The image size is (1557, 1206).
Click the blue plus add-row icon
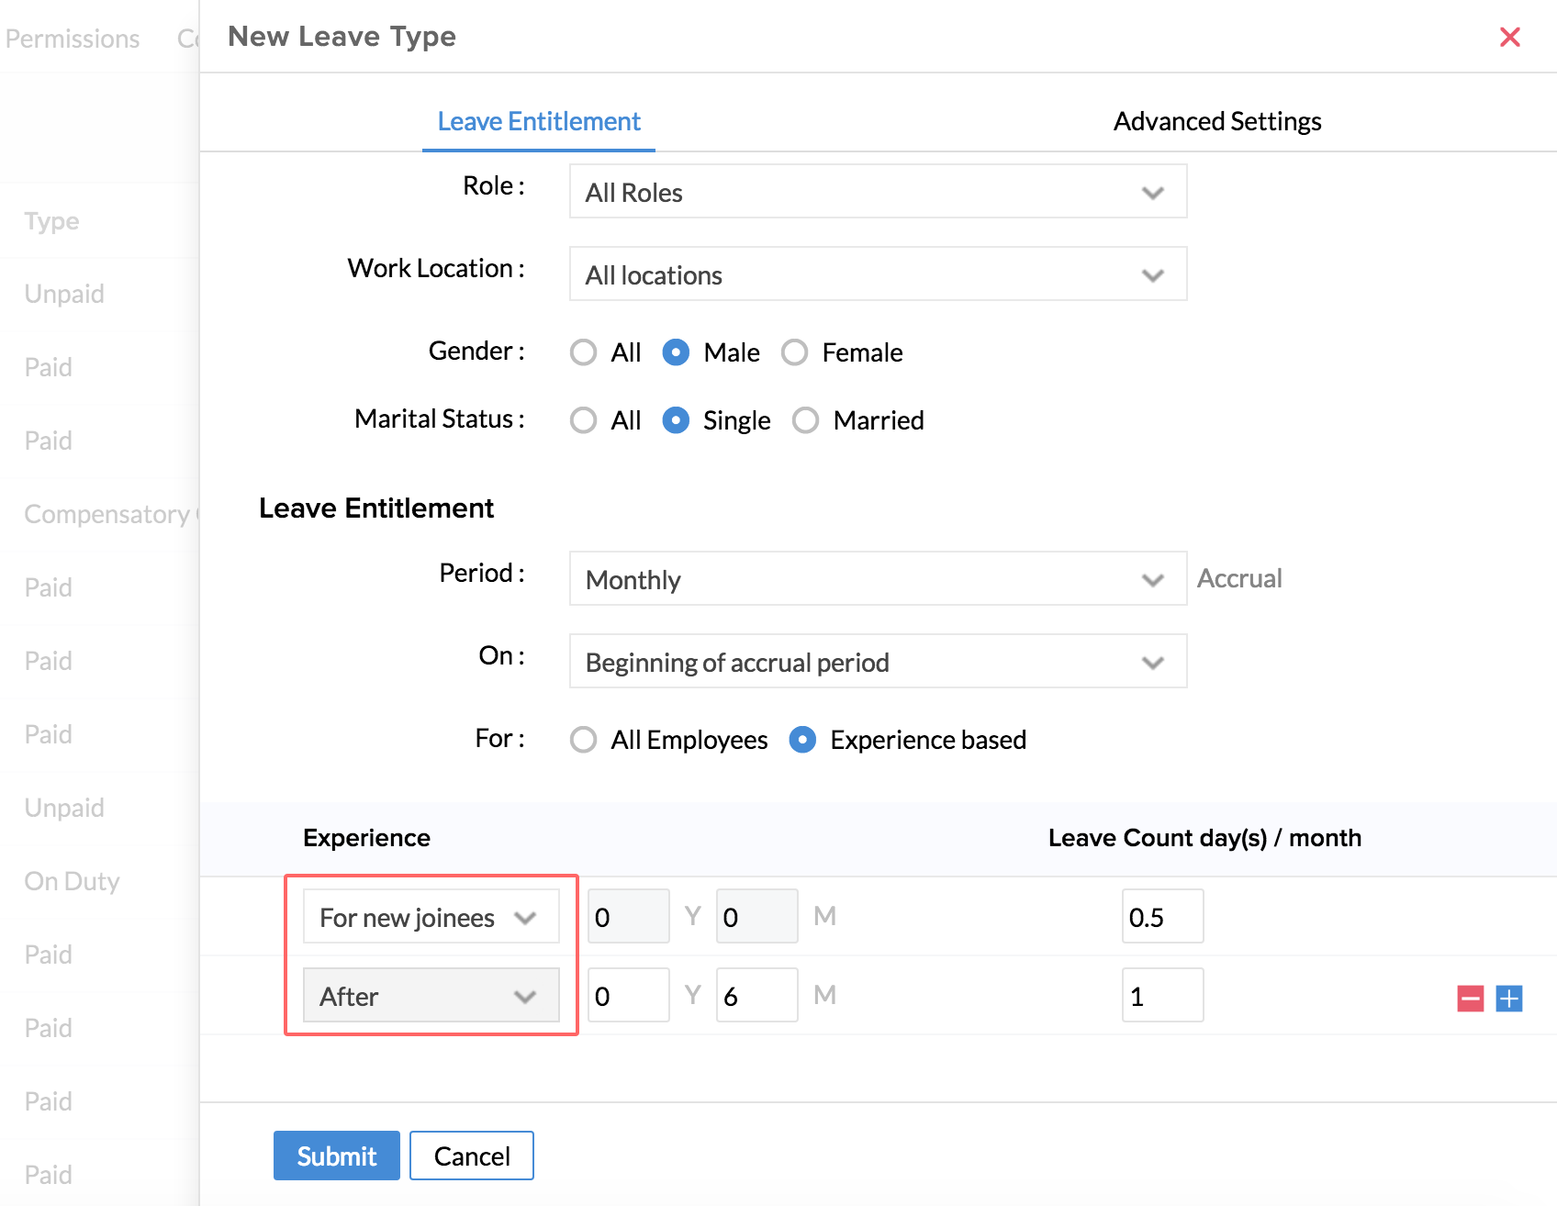(x=1508, y=999)
